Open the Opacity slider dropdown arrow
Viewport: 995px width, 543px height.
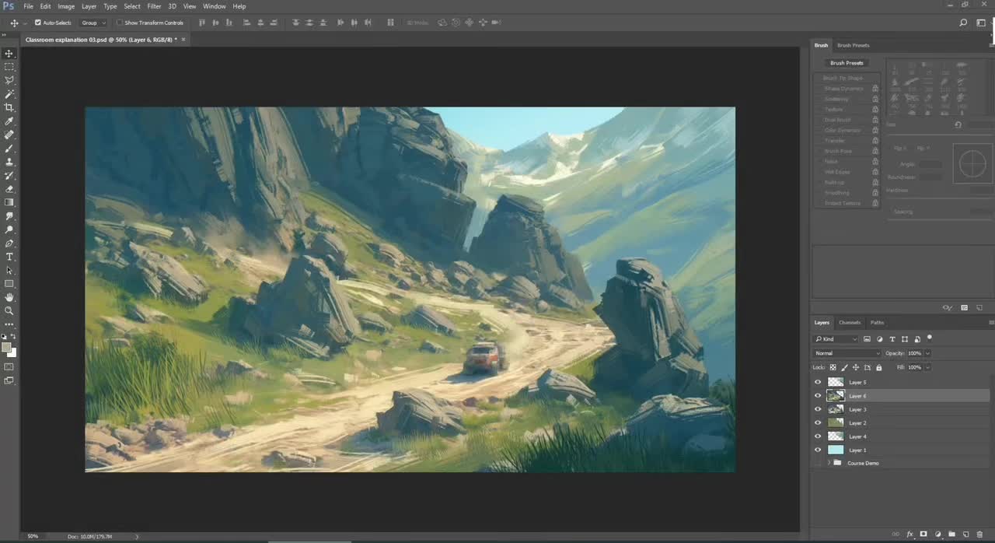point(927,353)
